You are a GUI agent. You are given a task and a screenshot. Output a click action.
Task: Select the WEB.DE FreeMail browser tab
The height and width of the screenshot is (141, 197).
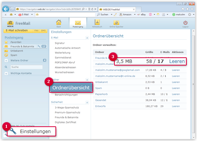point(117,9)
